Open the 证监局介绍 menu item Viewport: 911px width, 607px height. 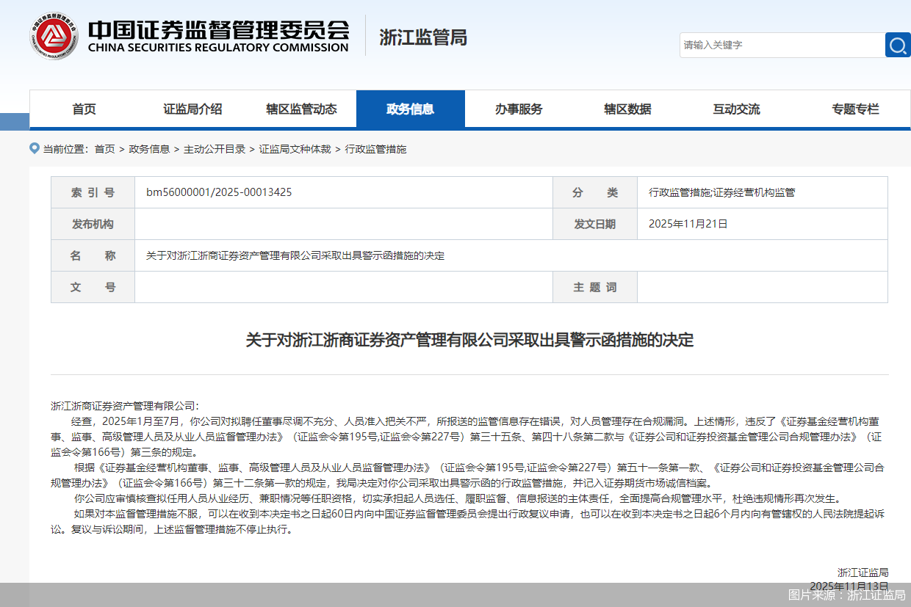(192, 109)
